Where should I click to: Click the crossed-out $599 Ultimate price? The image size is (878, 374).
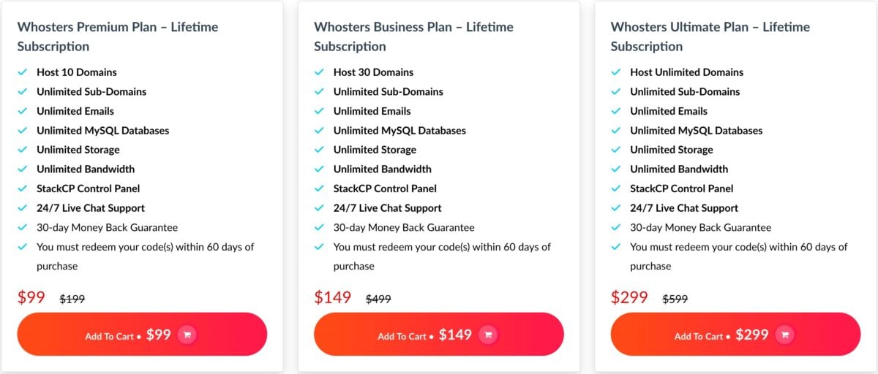(x=675, y=299)
